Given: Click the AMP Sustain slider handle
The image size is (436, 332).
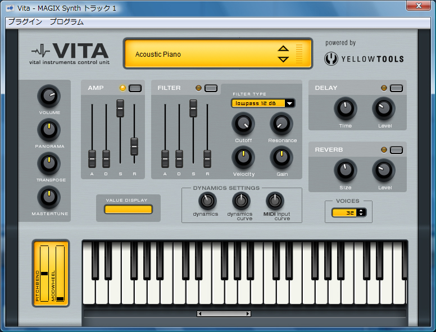Looking at the screenshot, I should 120,108.
